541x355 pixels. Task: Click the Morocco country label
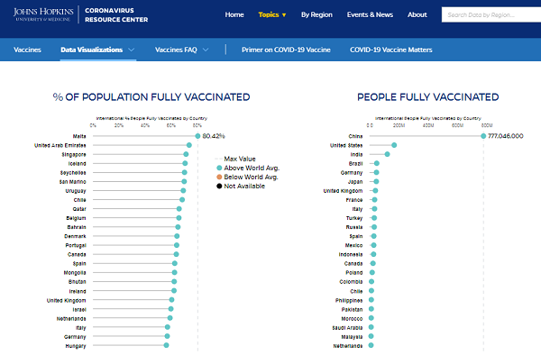[x=352, y=319]
